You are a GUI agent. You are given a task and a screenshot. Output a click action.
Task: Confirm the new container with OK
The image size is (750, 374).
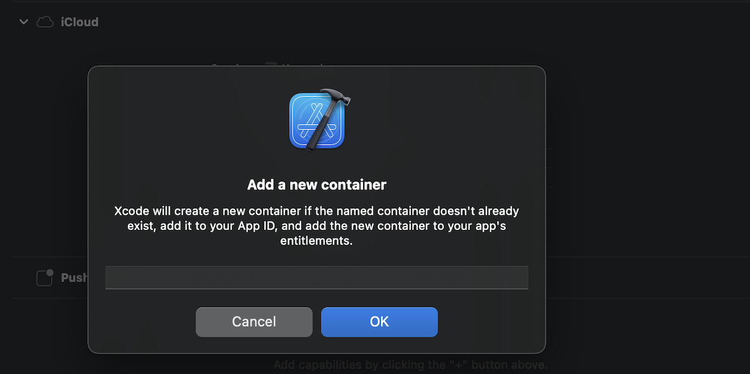click(x=379, y=322)
